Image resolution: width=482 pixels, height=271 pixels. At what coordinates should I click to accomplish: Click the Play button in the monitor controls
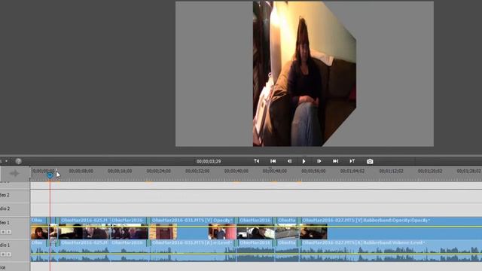[x=304, y=161]
